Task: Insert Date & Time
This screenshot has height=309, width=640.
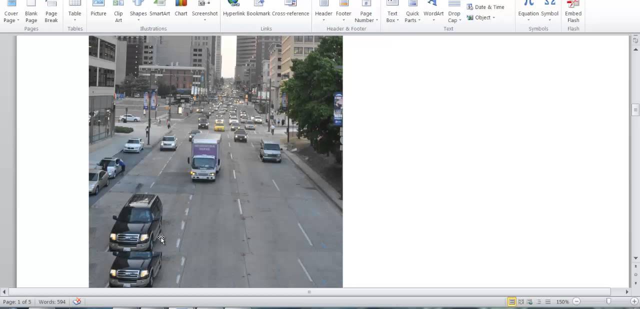Action: (485, 7)
